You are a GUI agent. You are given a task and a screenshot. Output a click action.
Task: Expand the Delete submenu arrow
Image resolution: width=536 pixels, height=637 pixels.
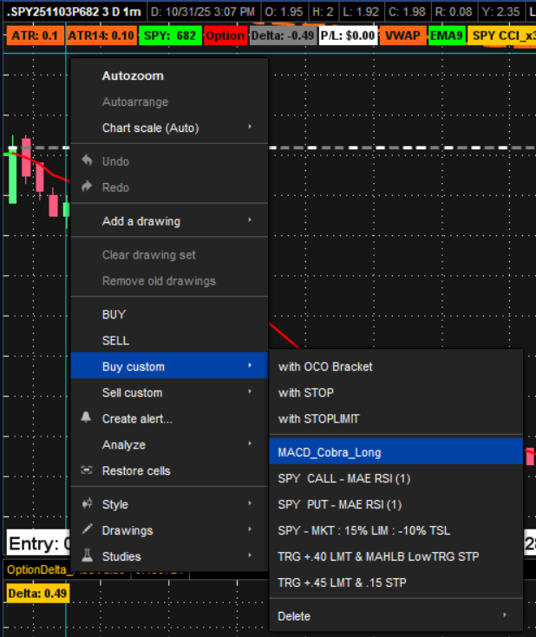click(505, 616)
